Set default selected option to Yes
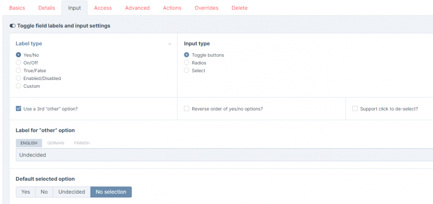The width and height of the screenshot is (433, 204). 26,192
